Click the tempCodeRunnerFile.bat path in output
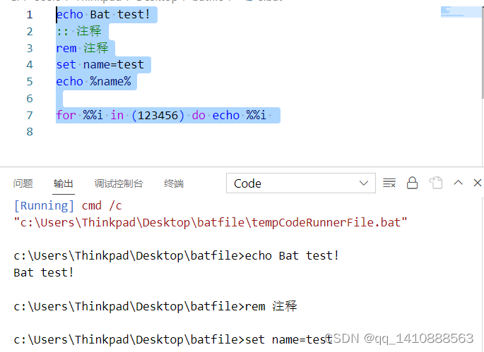This screenshot has width=484, height=352. pyautogui.click(x=211, y=222)
